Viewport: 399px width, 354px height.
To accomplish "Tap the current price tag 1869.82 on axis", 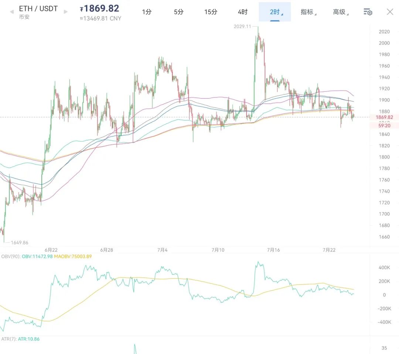I will coord(384,117).
